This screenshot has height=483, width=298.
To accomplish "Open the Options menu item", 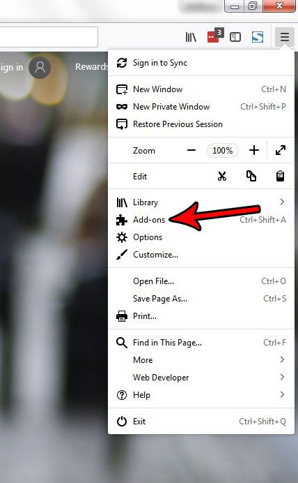I will click(201, 237).
